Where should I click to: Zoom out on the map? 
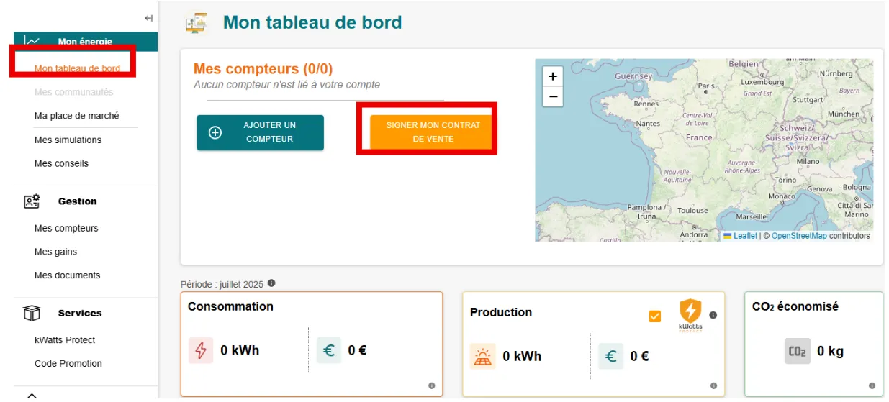pyautogui.click(x=552, y=96)
